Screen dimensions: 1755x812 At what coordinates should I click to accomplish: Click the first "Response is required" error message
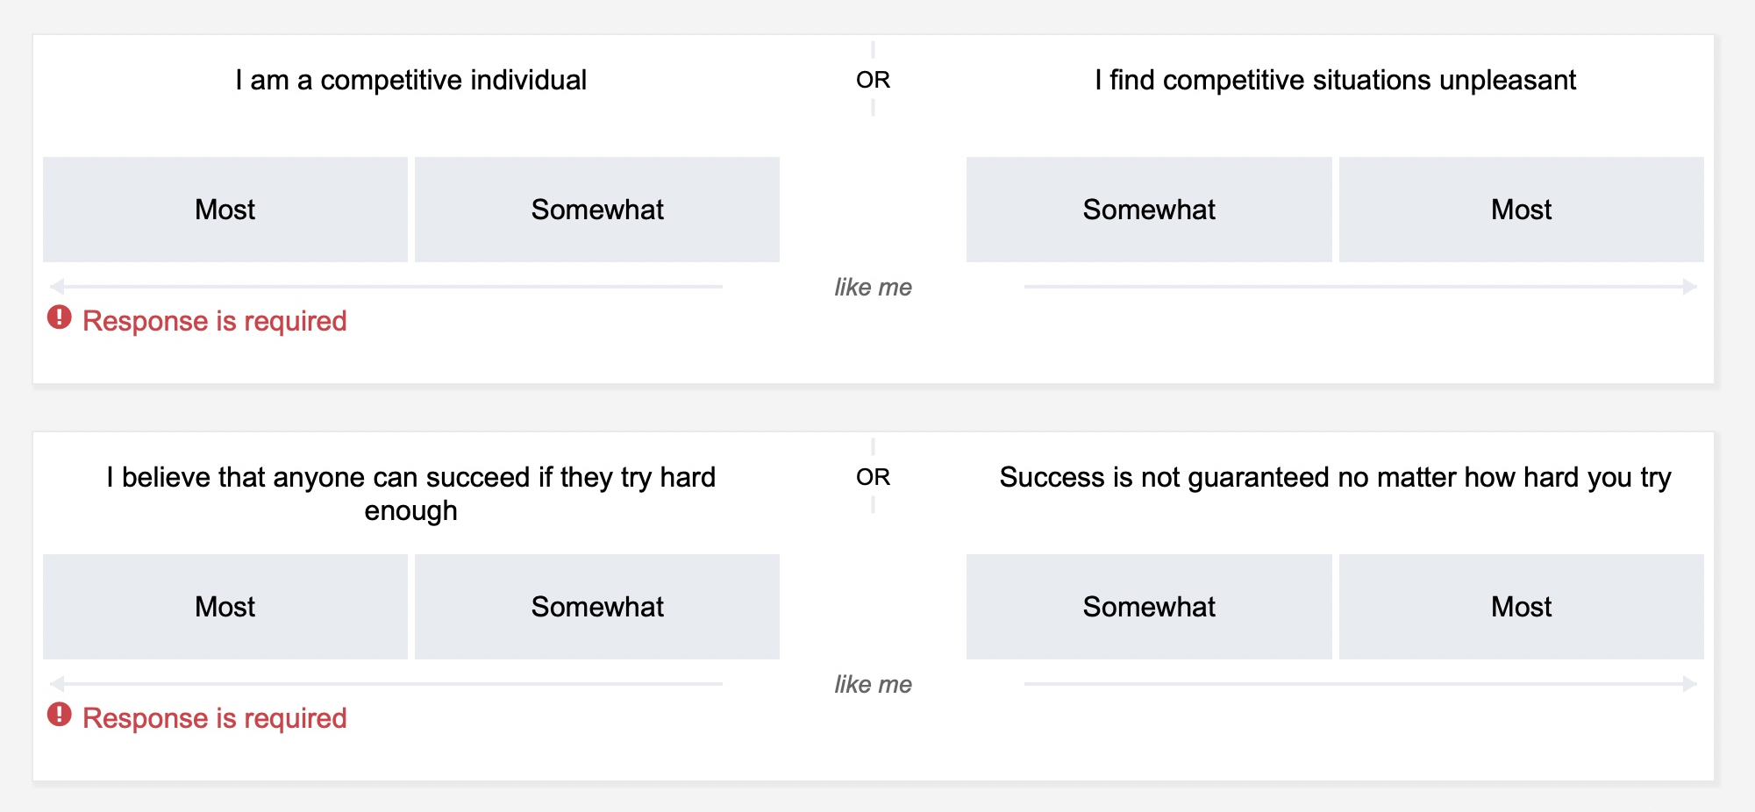214,321
